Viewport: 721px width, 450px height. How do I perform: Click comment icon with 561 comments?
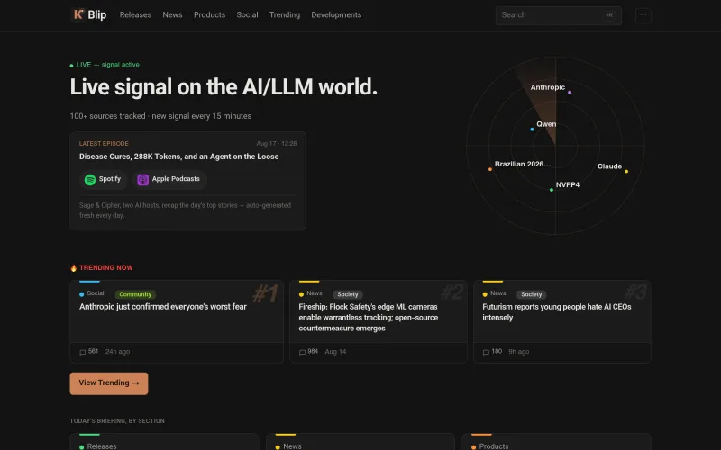(x=83, y=352)
